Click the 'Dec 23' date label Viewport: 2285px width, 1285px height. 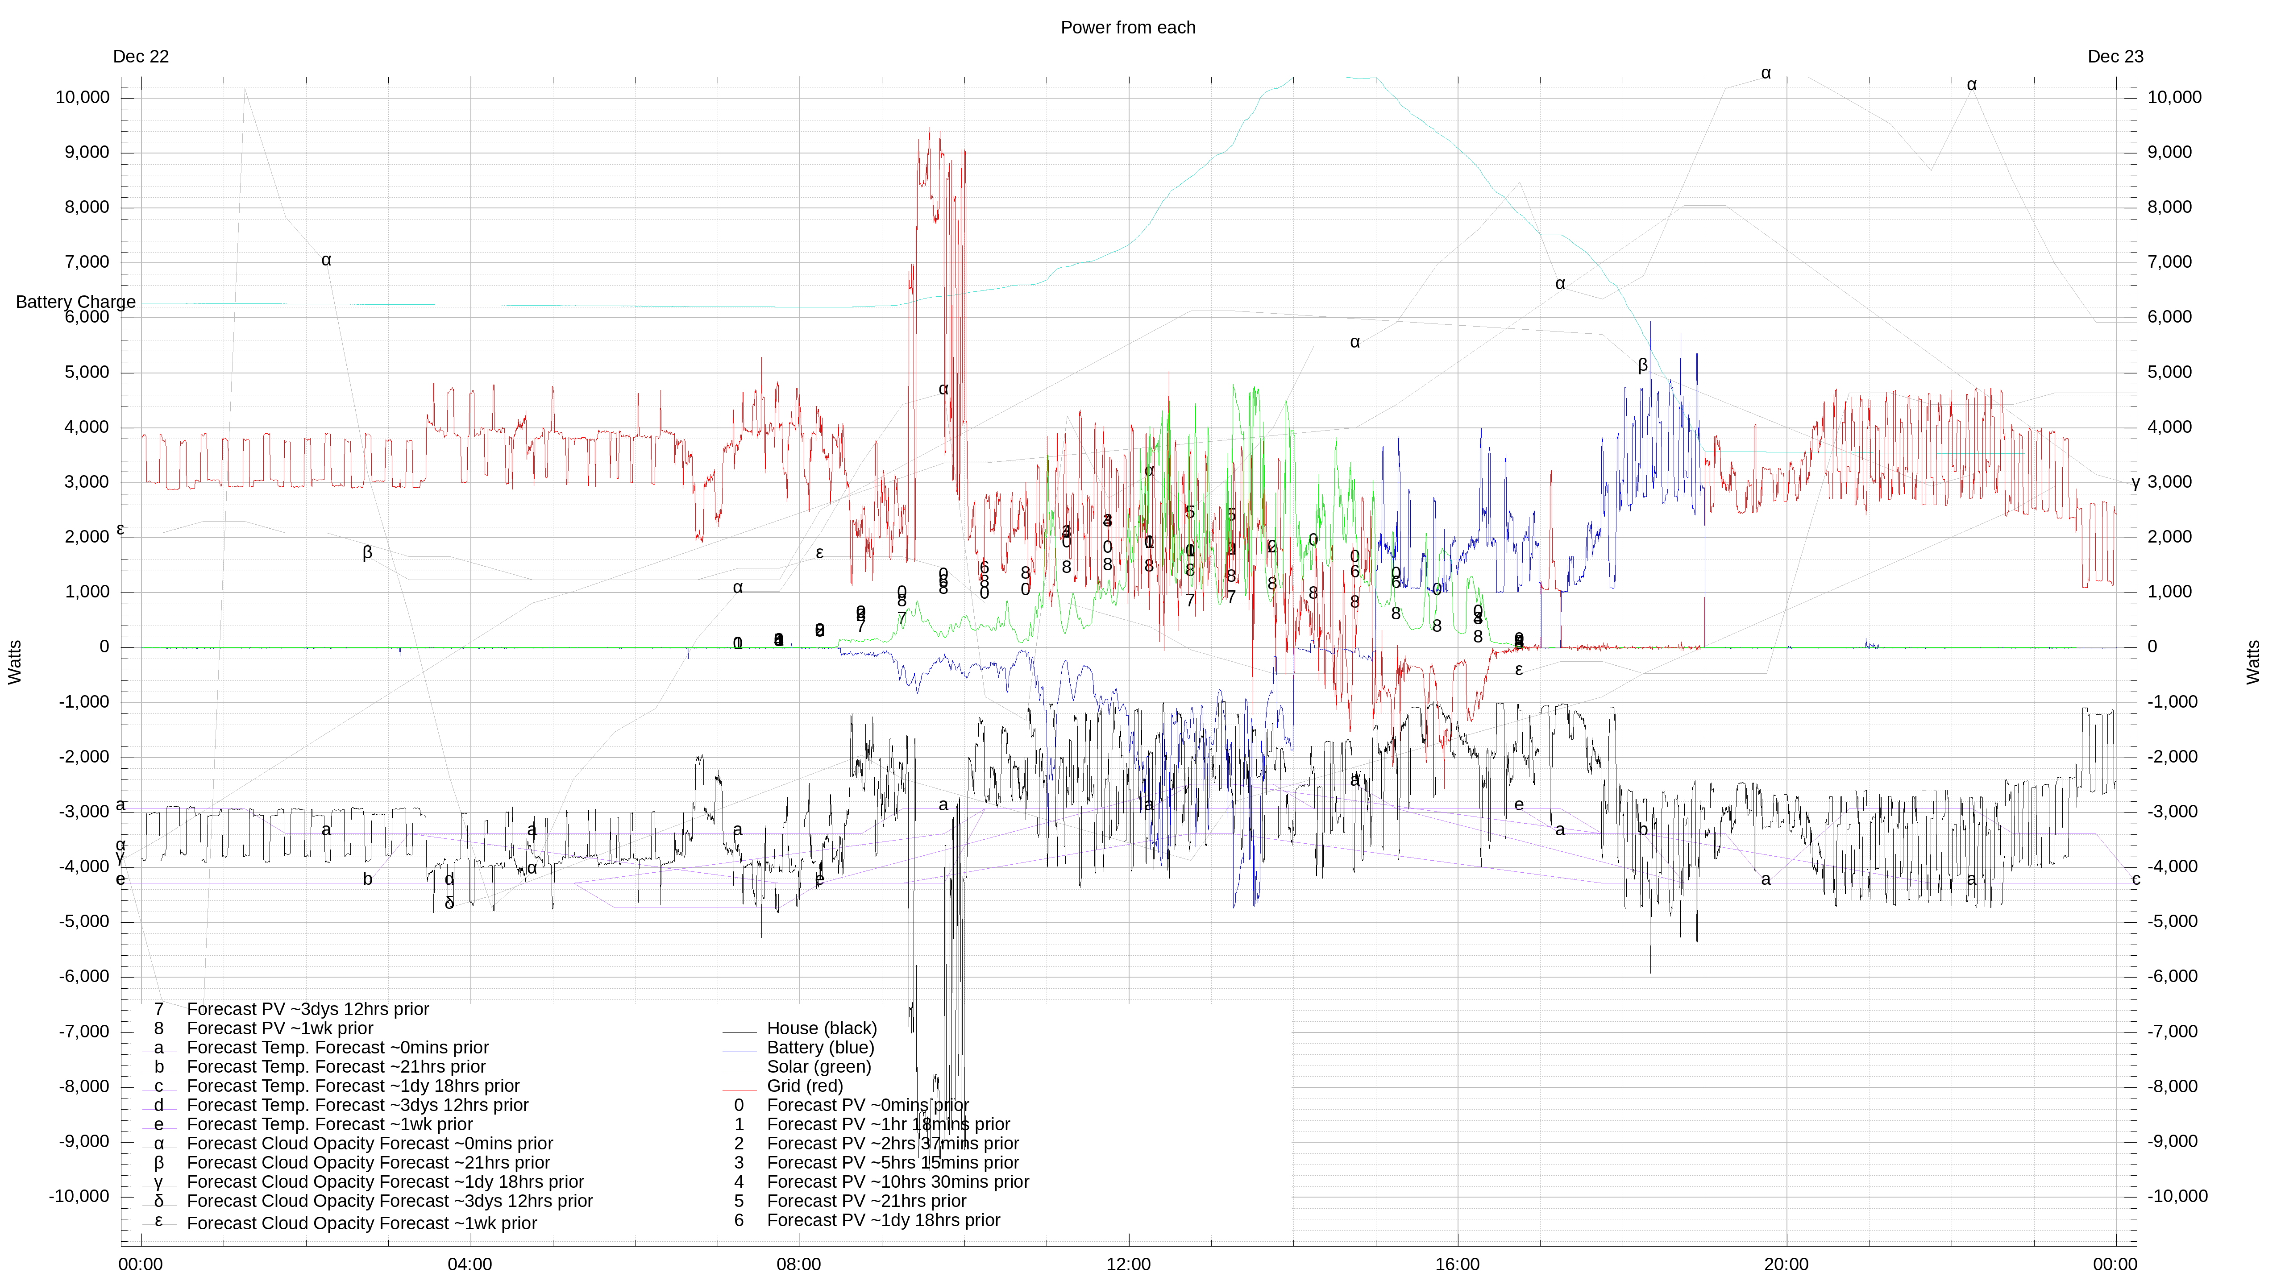tap(2115, 57)
